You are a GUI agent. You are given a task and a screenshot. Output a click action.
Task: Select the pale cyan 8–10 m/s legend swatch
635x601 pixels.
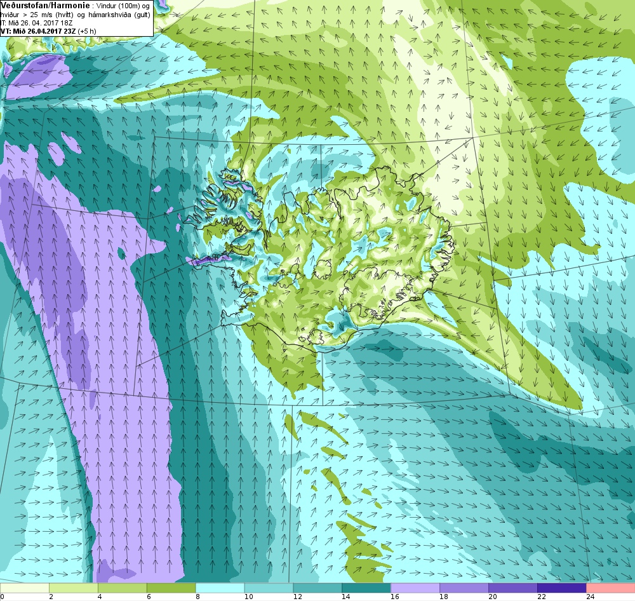220,588
